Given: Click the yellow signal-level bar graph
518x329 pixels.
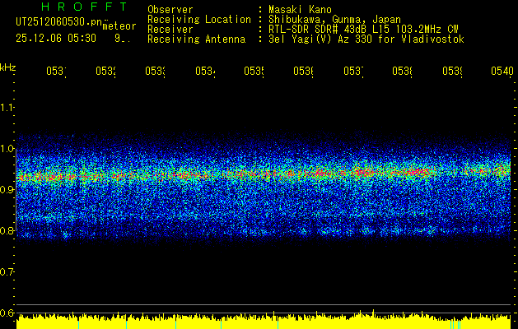Looking at the screenshot, I should [x=264, y=321].
